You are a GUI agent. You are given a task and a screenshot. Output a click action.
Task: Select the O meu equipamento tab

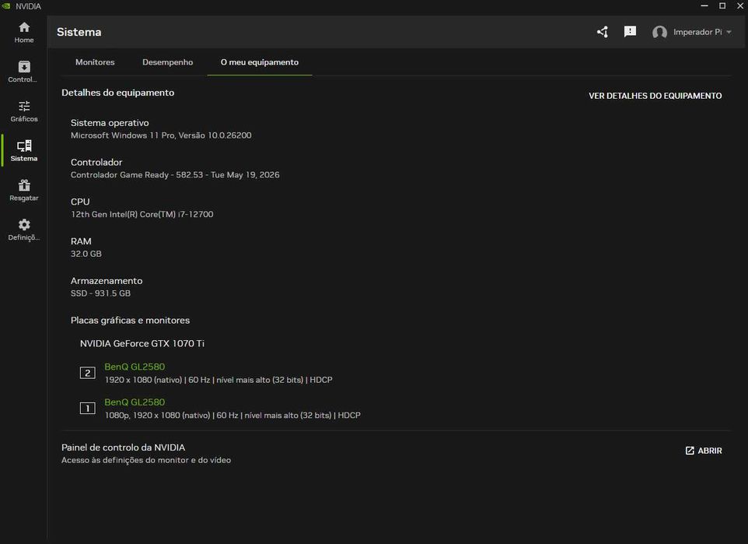(260, 62)
